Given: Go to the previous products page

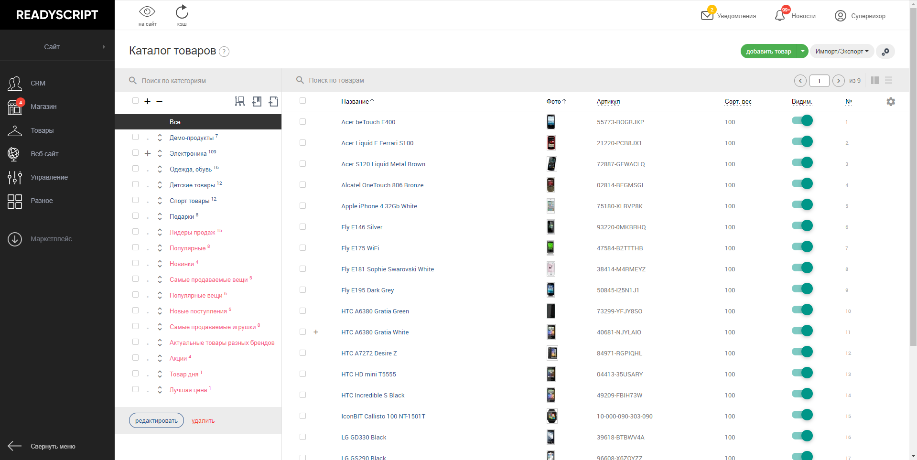Looking at the screenshot, I should pyautogui.click(x=800, y=81).
